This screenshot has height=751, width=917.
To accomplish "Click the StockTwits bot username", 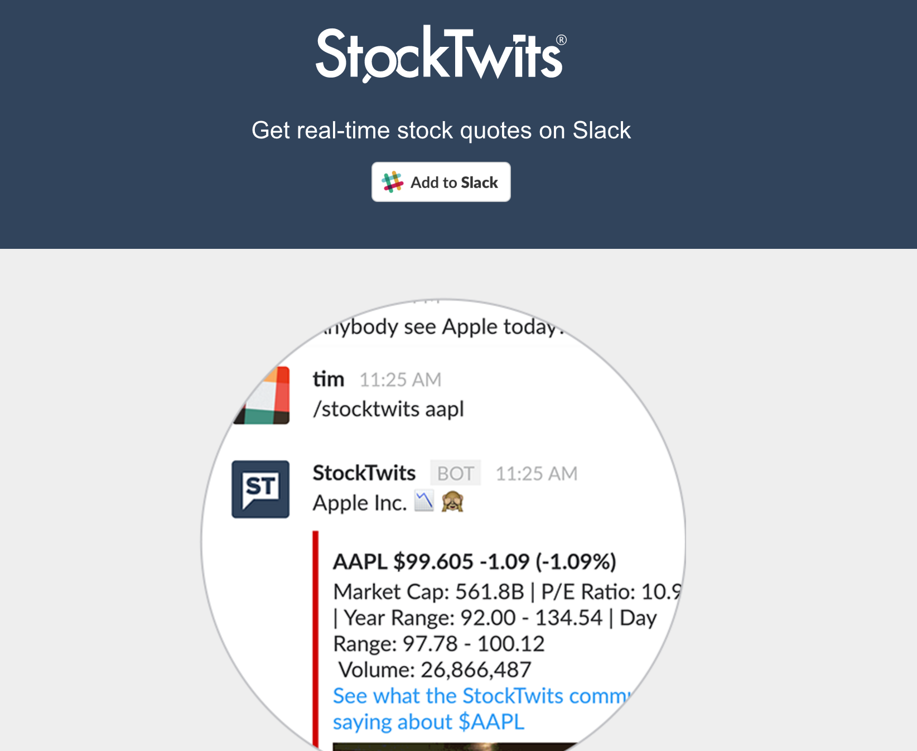I will (x=364, y=473).
